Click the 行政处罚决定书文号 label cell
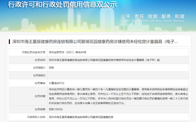The height and width of the screenshot is (122, 196). [28, 52]
